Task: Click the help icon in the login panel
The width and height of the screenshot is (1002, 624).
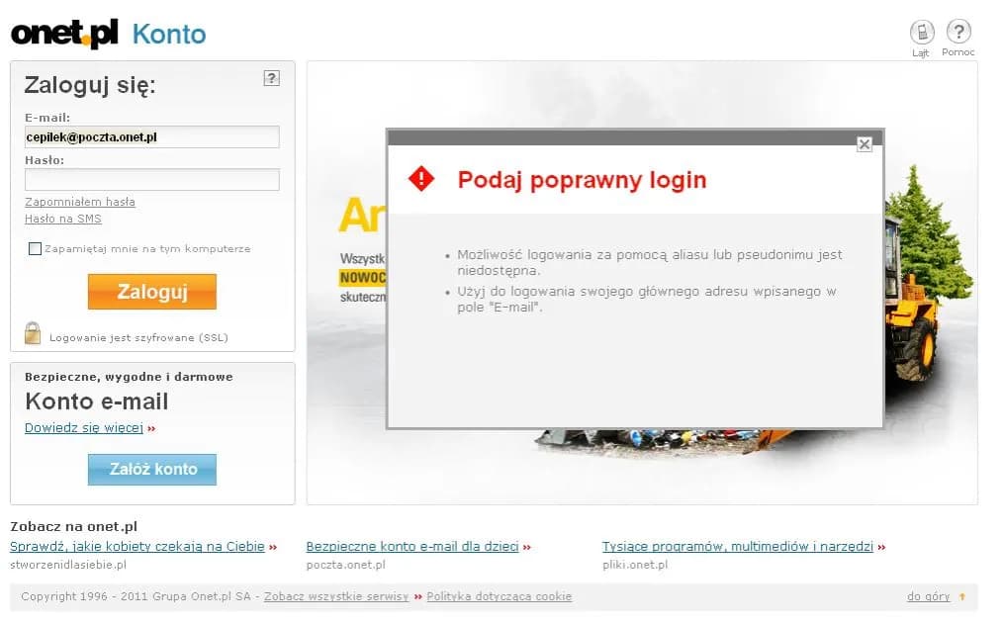Action: point(271,77)
